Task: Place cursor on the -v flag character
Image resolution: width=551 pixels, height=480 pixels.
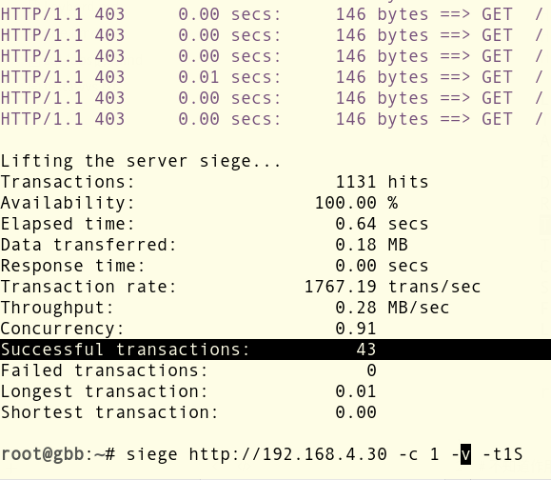Action: [465, 454]
